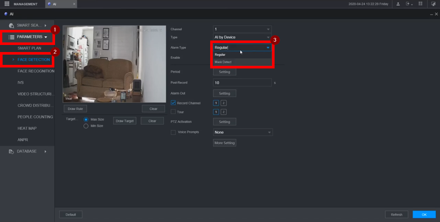Open ANPR settings
The height and width of the screenshot is (222, 440).
pyautogui.click(x=23, y=140)
